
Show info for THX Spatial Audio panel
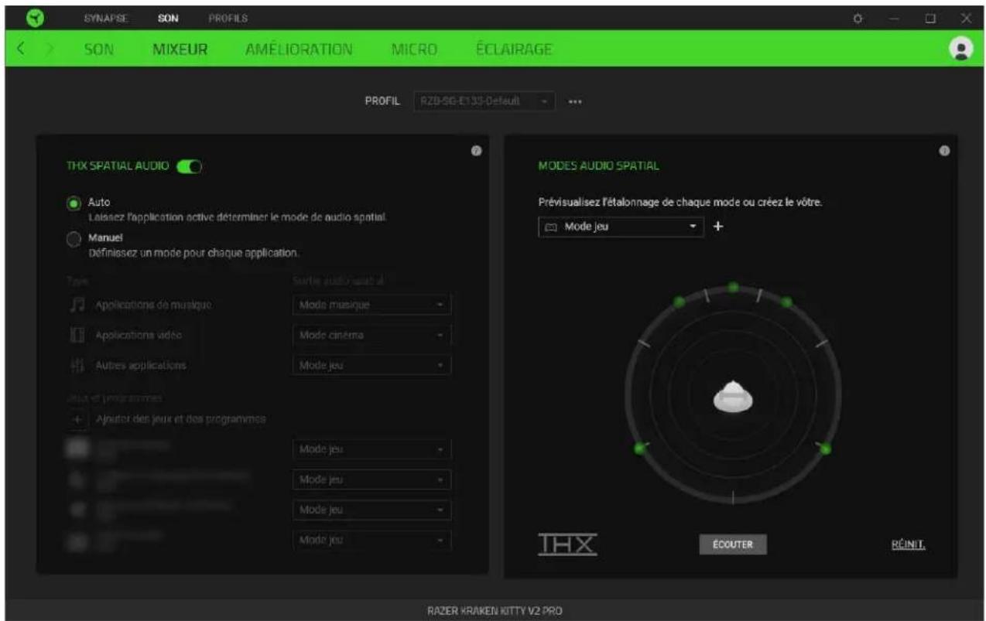(x=477, y=150)
